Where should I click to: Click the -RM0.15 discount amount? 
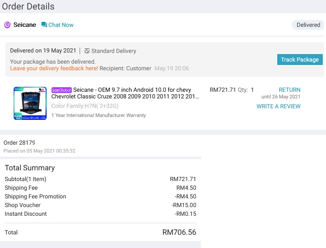[185, 214]
